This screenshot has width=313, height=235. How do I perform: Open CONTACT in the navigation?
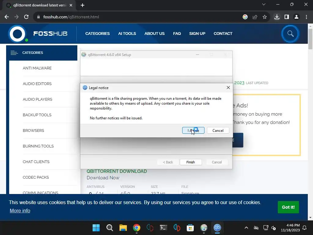click(x=223, y=34)
